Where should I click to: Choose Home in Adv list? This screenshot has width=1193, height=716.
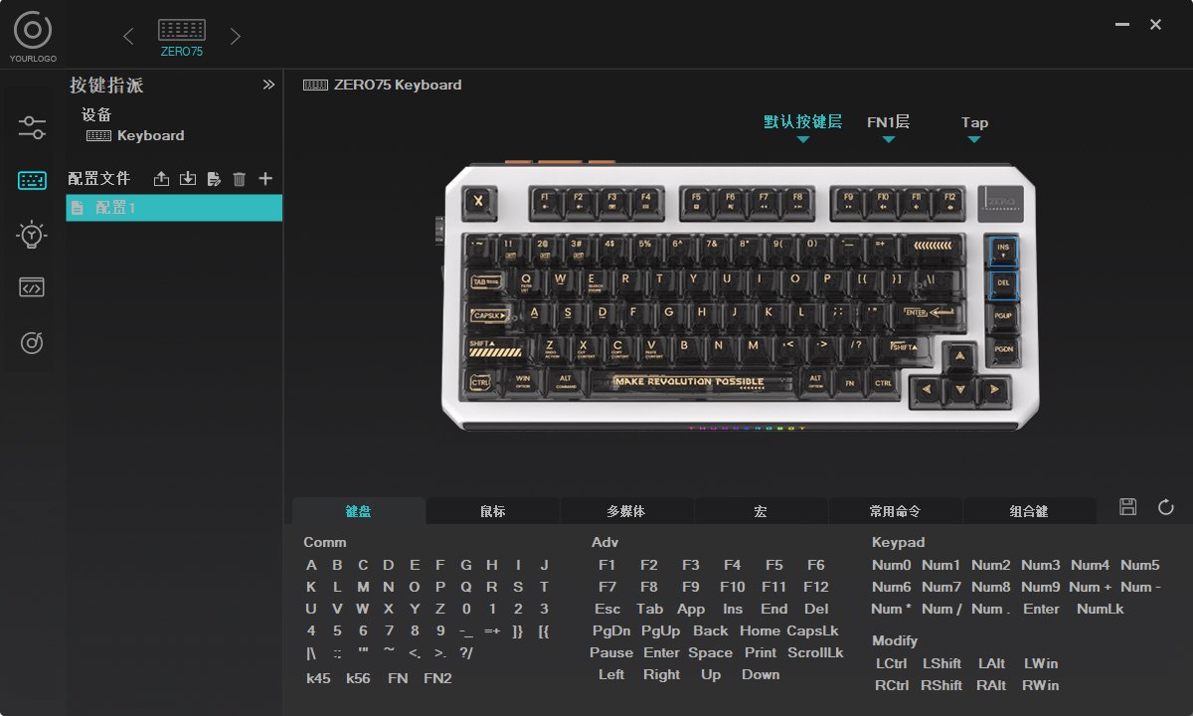point(761,630)
